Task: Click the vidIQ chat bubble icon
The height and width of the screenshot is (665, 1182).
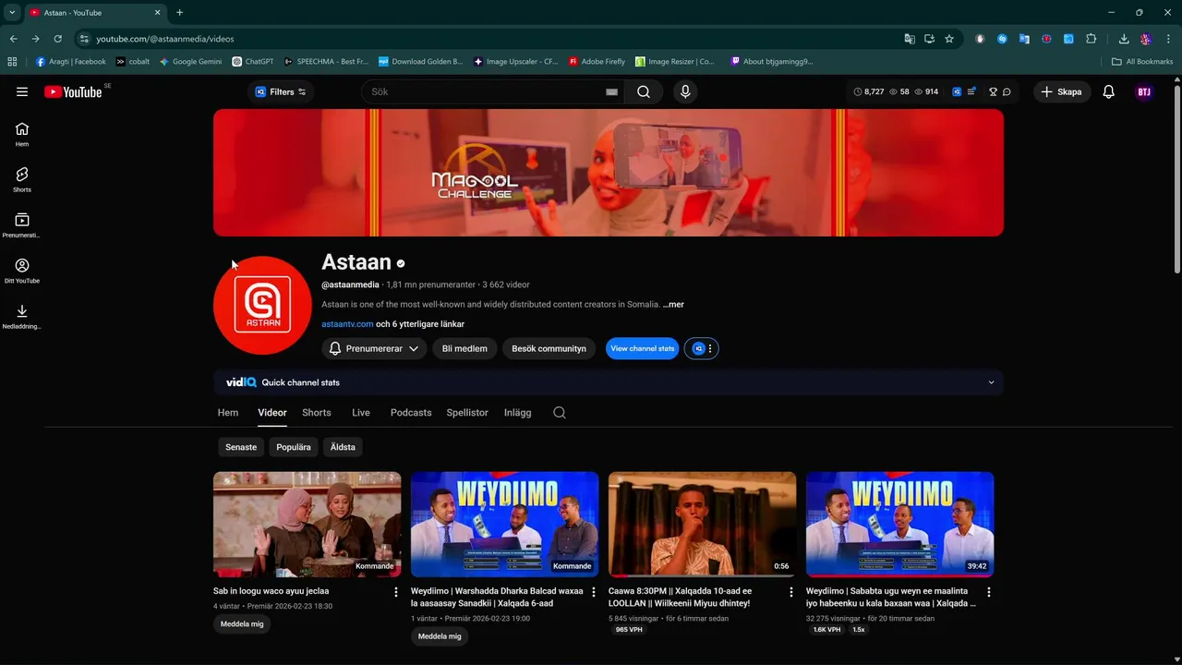Action: click(x=1007, y=91)
